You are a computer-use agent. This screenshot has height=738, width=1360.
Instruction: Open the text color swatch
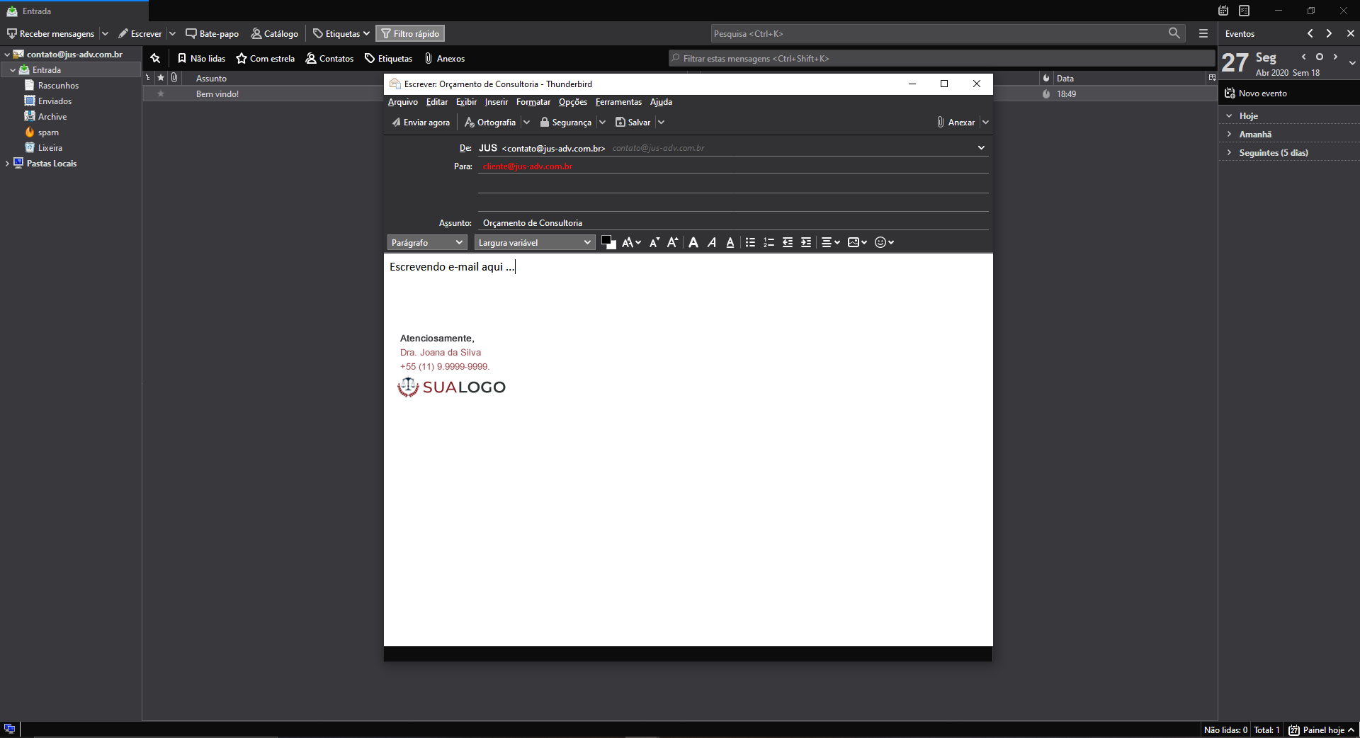[x=606, y=242]
